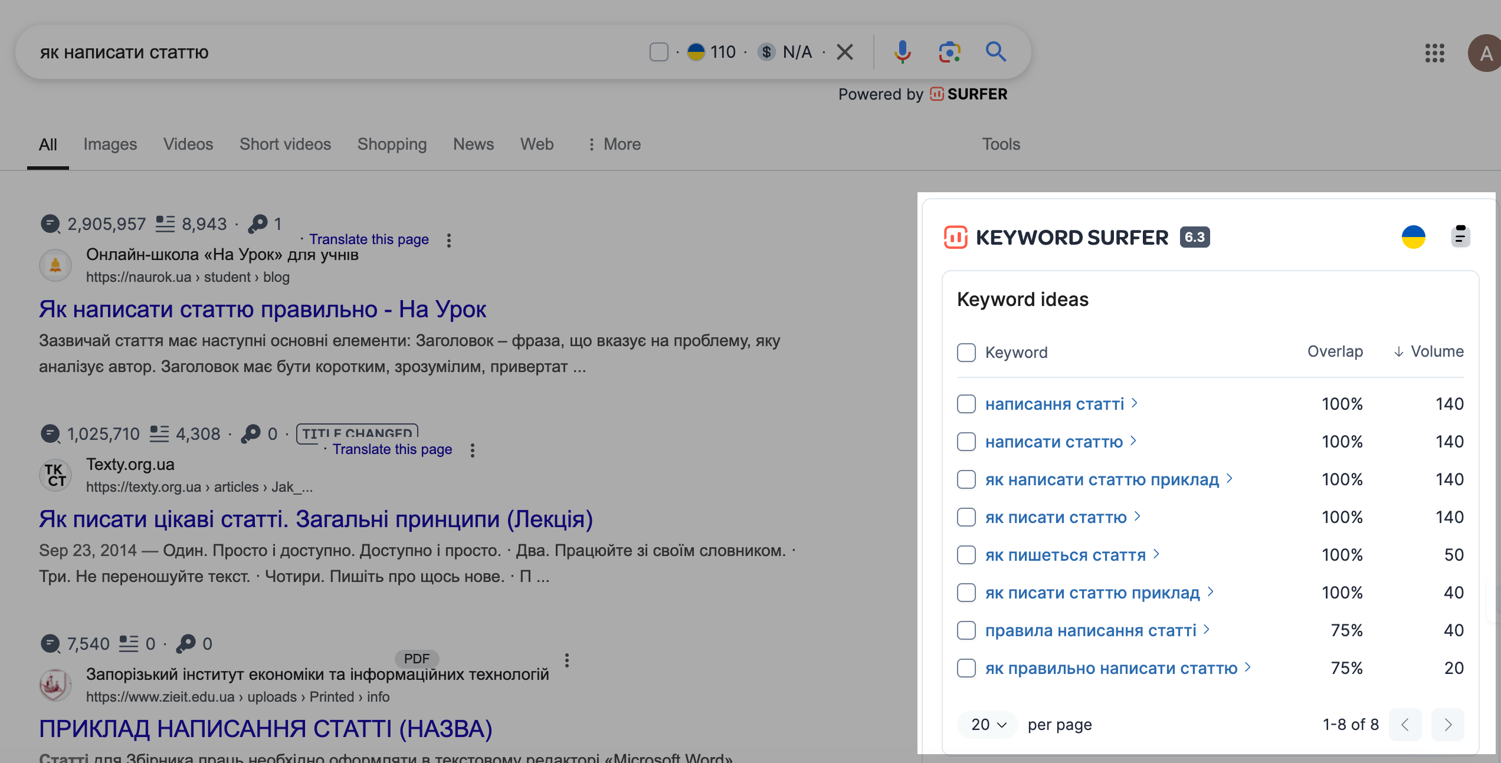Expand the More search filters menu

(x=614, y=144)
